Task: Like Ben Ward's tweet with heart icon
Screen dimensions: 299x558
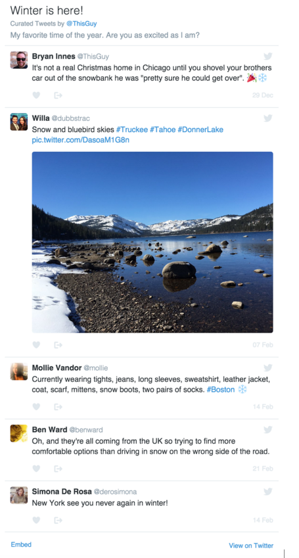Action: click(36, 469)
